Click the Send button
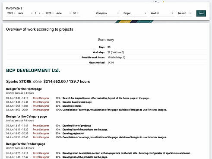This screenshot has width=212, height=159. tap(201, 13)
